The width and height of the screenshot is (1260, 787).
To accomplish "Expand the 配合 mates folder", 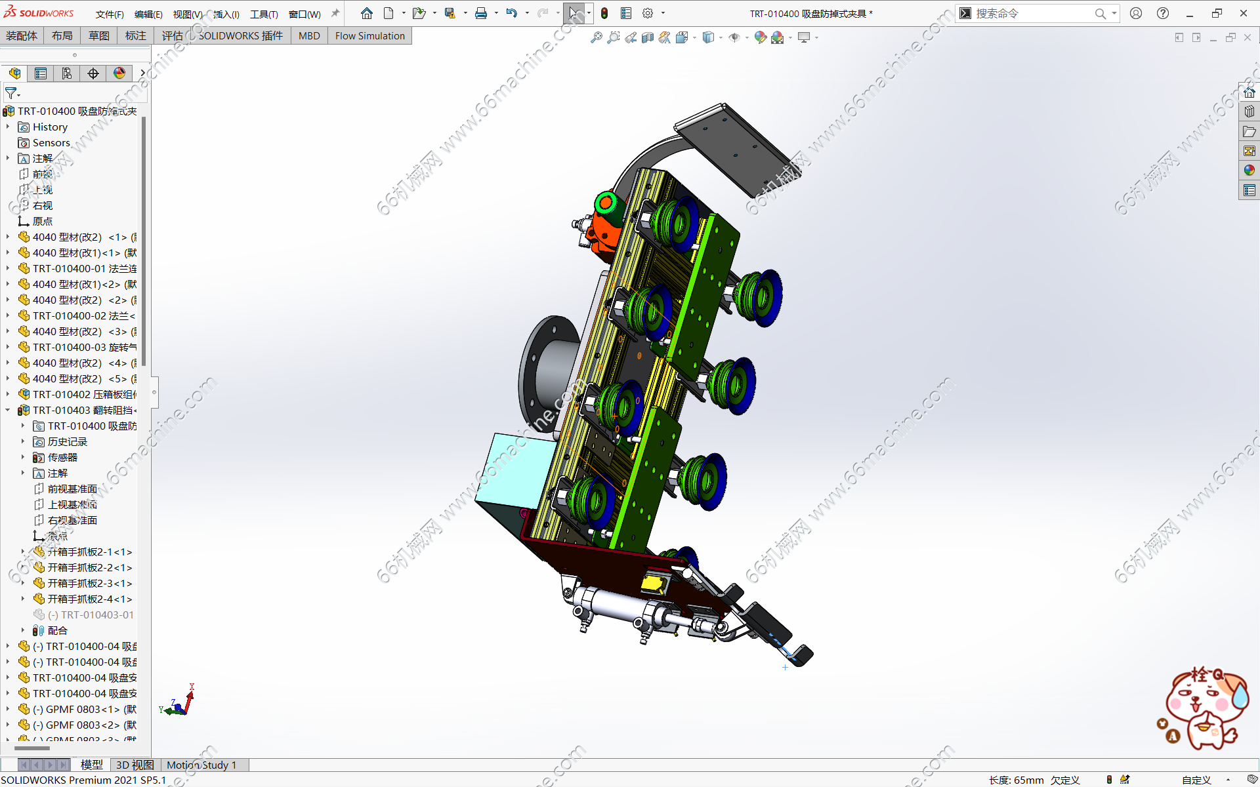I will (x=23, y=630).
